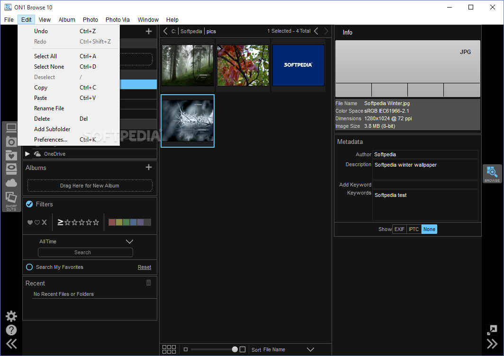Viewport: 504px width, 356px height.
Task: Toggle the greater-than-or-equal rating comparator
Action: click(60, 222)
